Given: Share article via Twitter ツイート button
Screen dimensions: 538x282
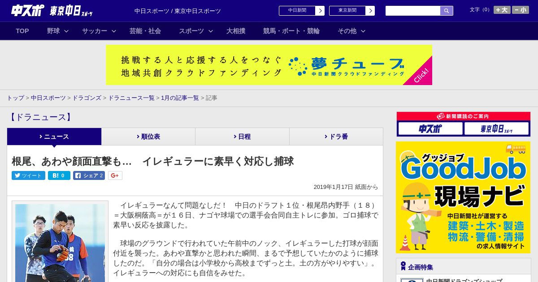Looking at the screenshot, I should (x=28, y=175).
